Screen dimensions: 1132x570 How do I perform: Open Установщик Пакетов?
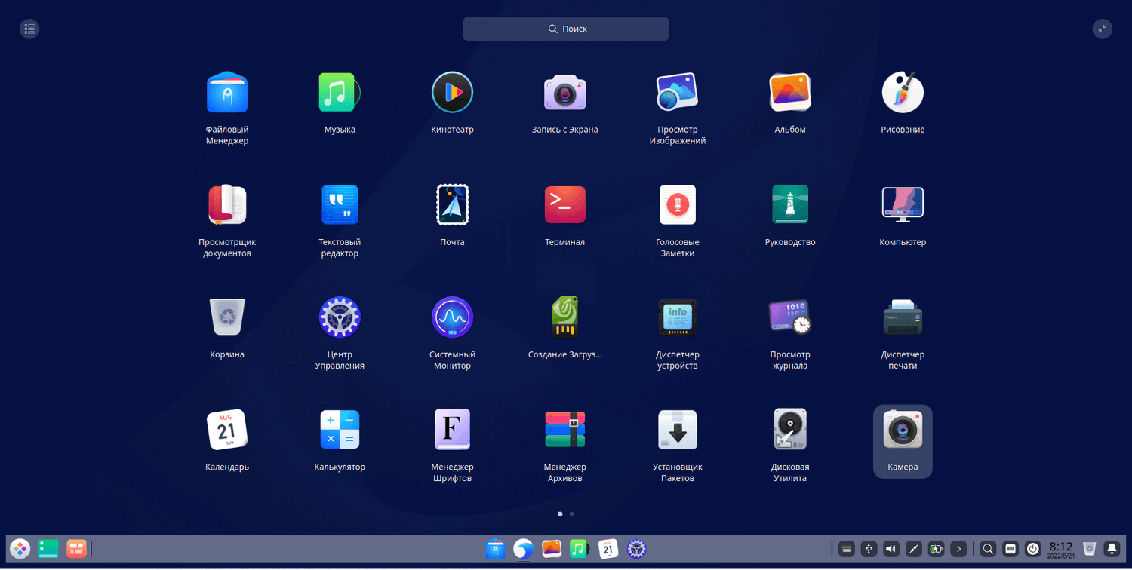click(678, 430)
